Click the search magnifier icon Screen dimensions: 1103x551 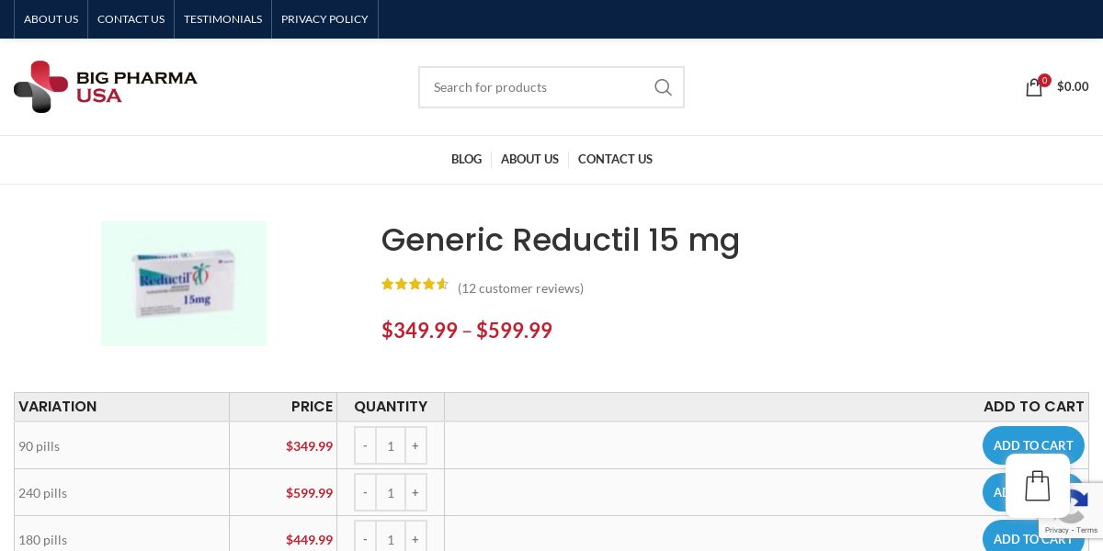[x=663, y=87]
